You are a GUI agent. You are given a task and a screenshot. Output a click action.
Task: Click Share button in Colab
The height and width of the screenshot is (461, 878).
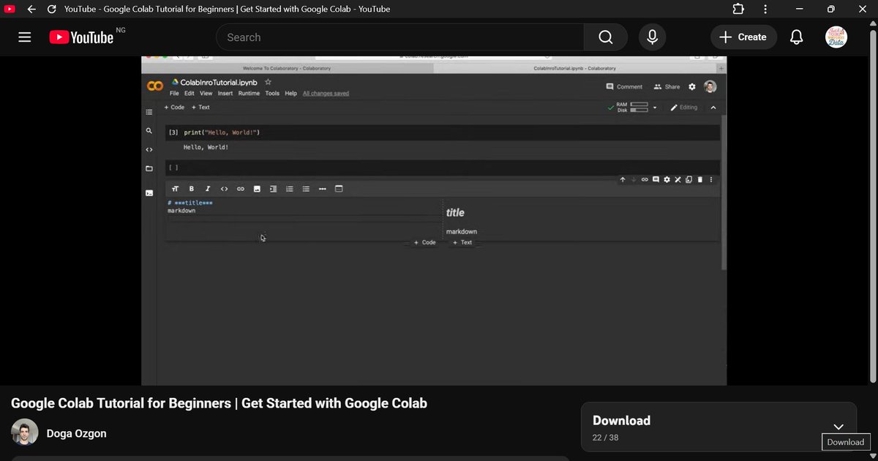[667, 86]
